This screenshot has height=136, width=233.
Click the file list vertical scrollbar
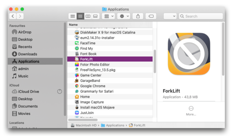155,61
